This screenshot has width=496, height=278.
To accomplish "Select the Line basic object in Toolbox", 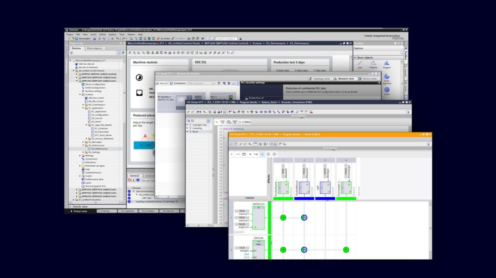I will pos(360,65).
